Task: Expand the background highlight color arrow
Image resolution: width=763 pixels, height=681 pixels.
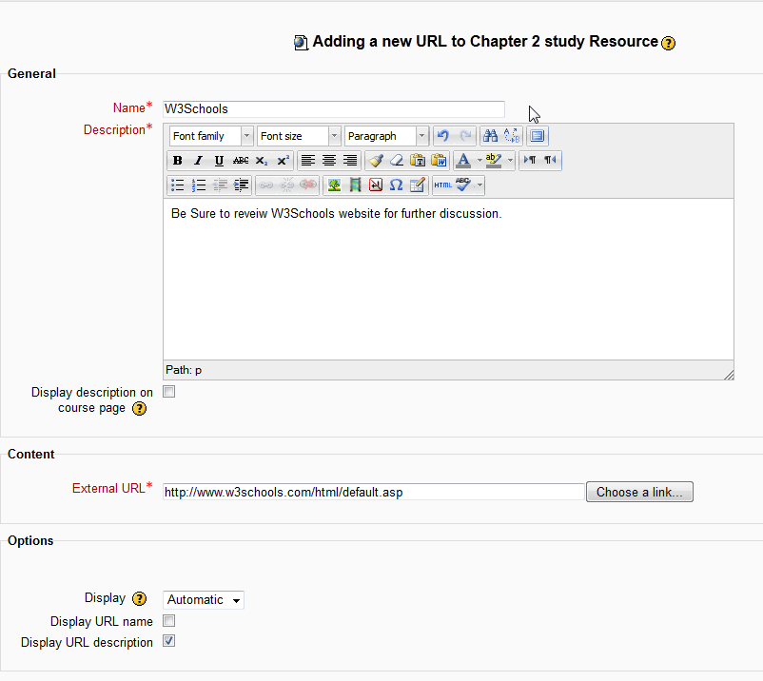Action: pyautogui.click(x=510, y=161)
